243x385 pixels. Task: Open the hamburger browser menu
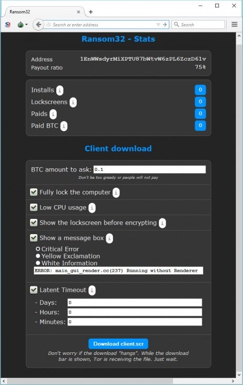pyautogui.click(x=235, y=24)
